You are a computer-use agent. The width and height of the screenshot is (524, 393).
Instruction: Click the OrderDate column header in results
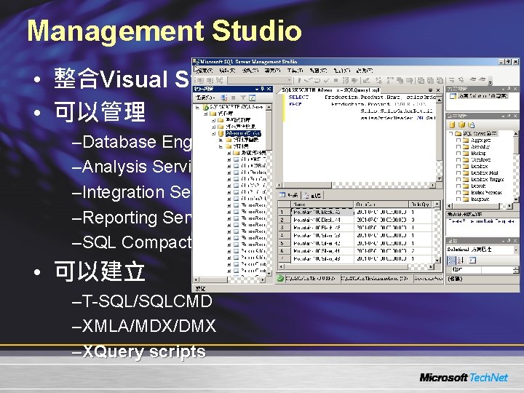381,205
